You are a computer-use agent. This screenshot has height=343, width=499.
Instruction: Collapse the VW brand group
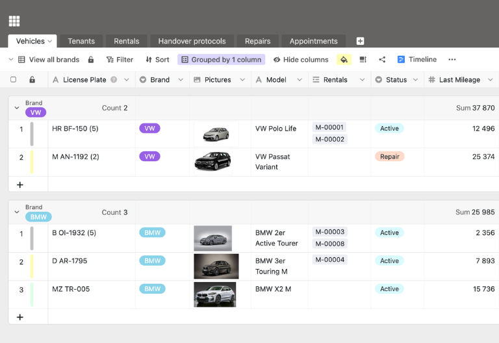coord(17,108)
